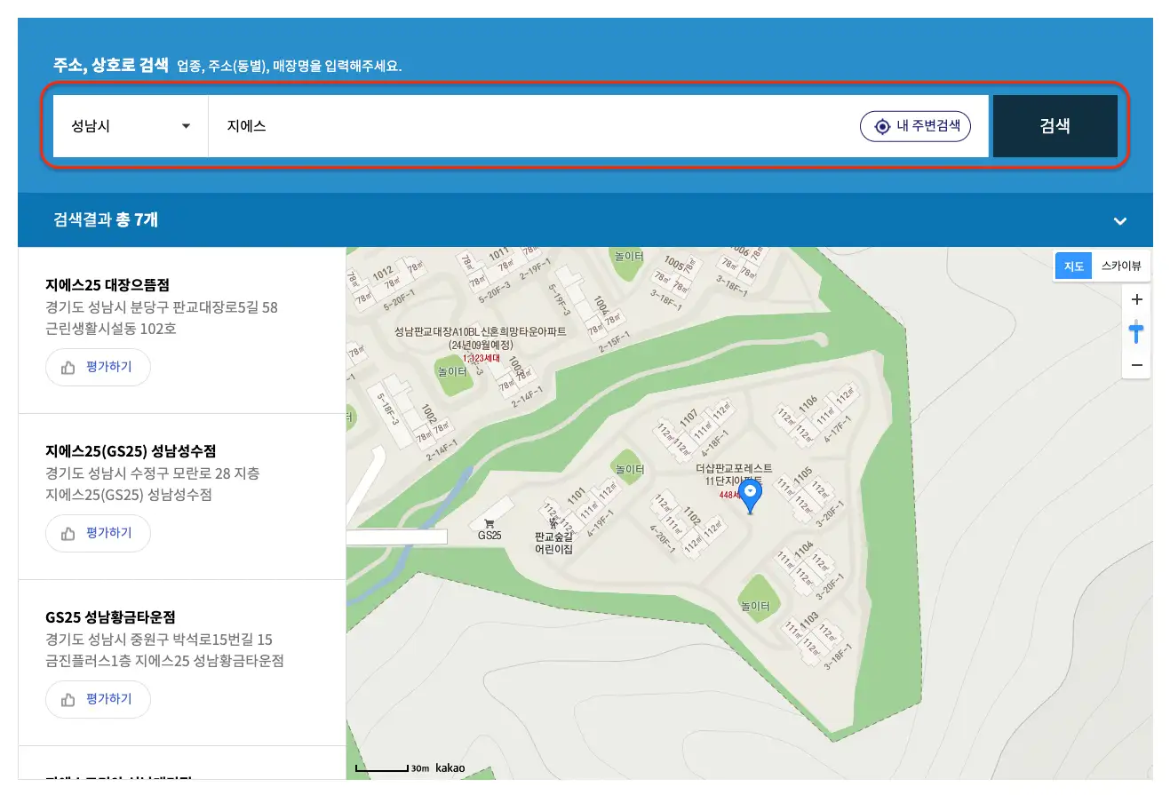Click the 검색결과 총 7개 results header text

(x=106, y=219)
